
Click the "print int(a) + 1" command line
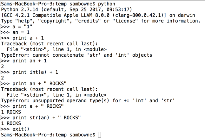[x=36, y=72]
